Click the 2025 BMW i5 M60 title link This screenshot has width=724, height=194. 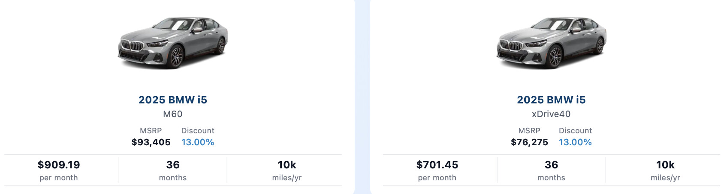(173, 100)
